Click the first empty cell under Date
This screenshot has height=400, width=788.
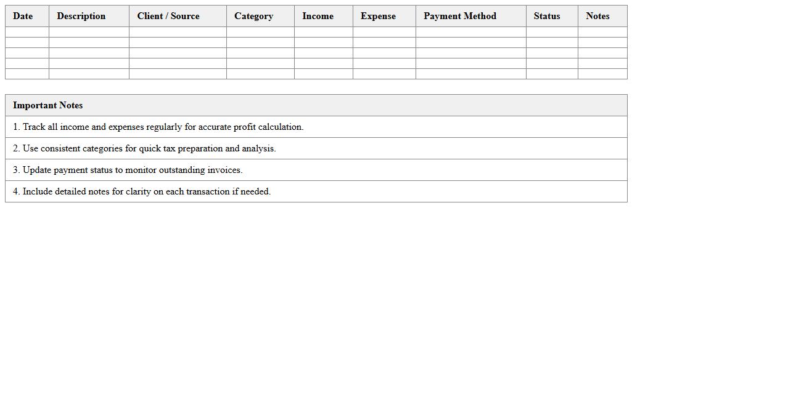pos(27,32)
